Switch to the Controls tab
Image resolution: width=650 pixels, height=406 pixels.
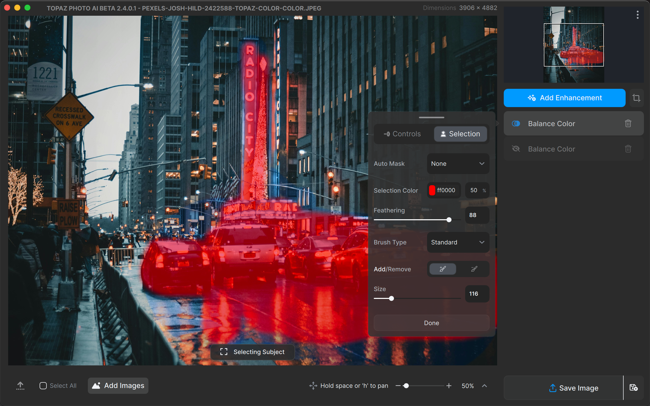402,134
